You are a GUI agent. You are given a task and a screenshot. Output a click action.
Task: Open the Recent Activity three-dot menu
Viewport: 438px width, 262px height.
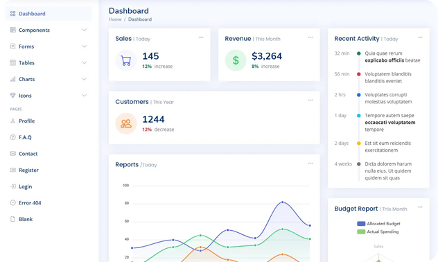click(x=420, y=37)
